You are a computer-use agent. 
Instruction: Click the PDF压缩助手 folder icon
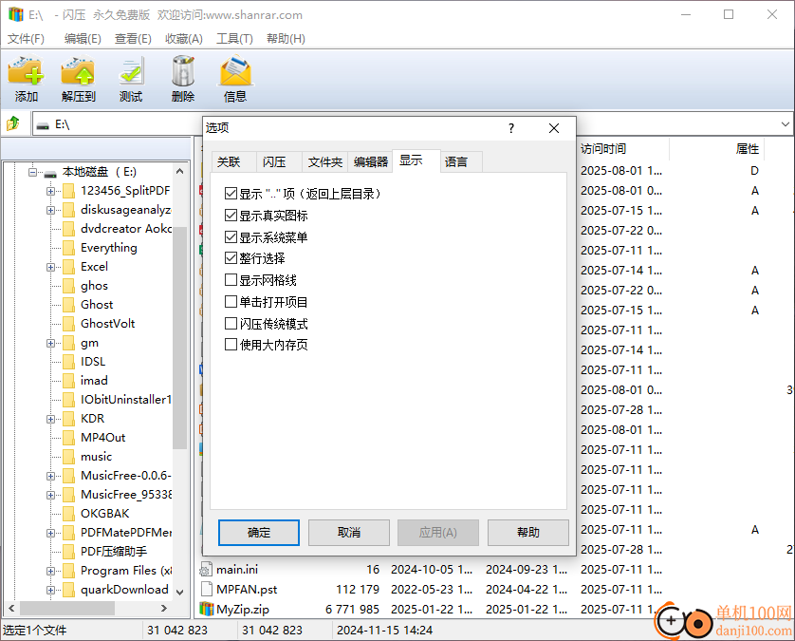tap(68, 552)
